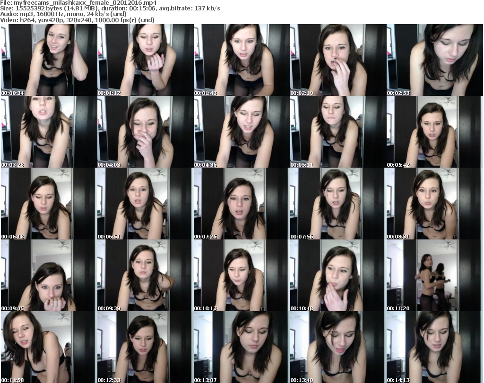Image resolution: width=484 pixels, height=383 pixels.
Task: Pick the thumbnail stamped 00:07:25
Action: click(242, 204)
